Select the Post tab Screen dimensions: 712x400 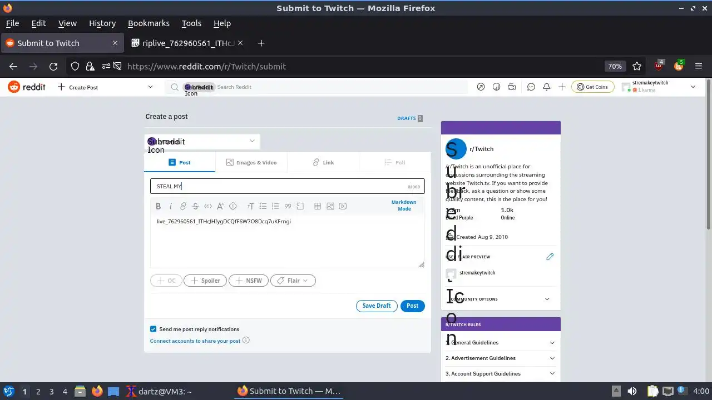coord(180,162)
